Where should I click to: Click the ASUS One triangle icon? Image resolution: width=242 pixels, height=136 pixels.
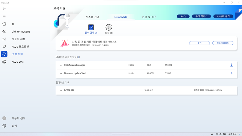pyautogui.click(x=4, y=62)
